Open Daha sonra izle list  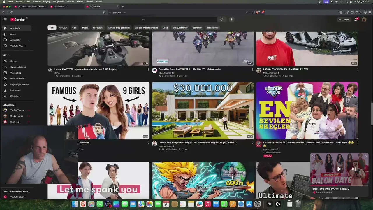[x=17, y=78]
